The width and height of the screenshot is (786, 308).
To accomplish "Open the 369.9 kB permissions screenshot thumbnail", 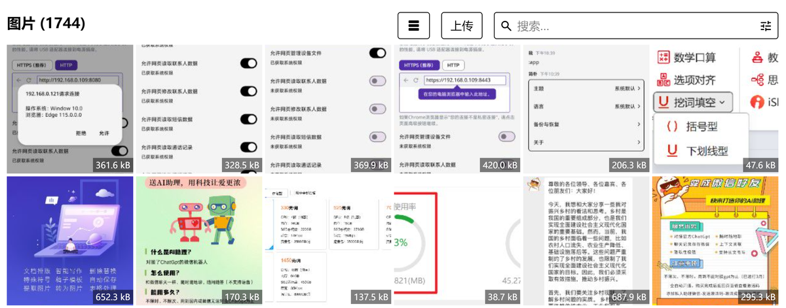I will (x=327, y=109).
